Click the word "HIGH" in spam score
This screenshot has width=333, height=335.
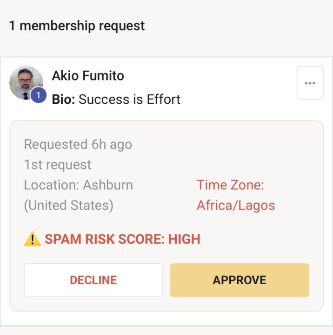(x=184, y=239)
